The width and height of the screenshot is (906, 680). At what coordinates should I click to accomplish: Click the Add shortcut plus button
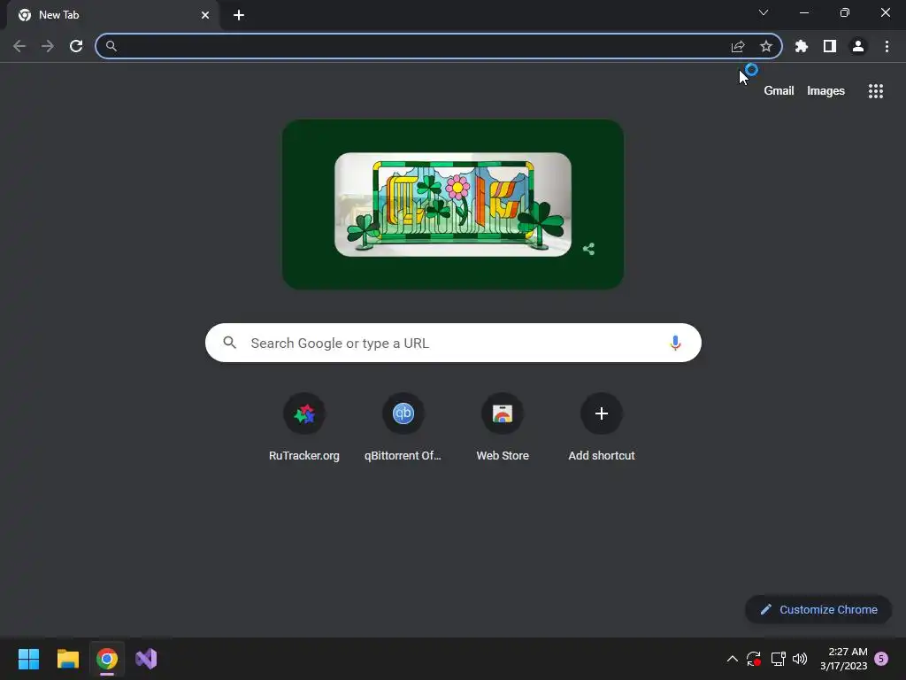click(602, 413)
